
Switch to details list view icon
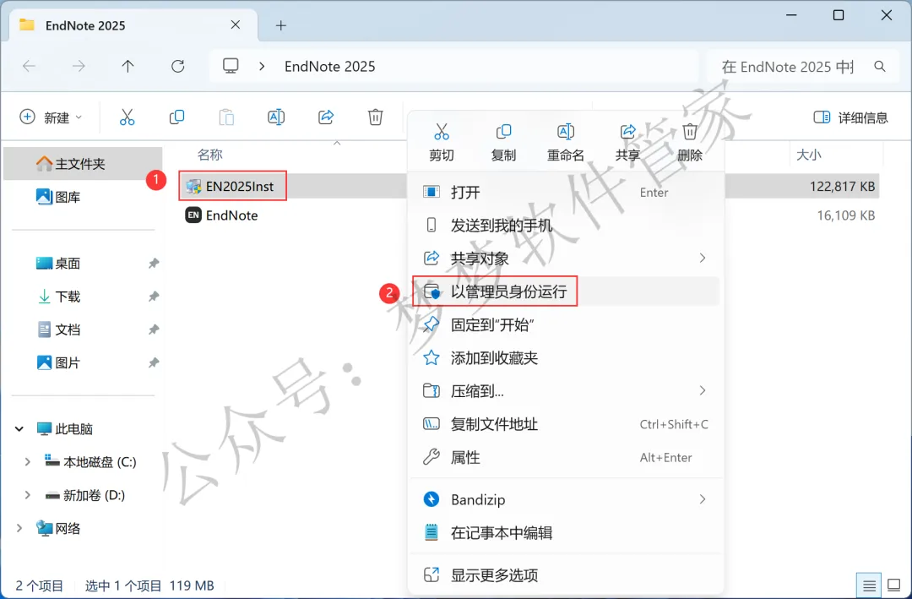pyautogui.click(x=870, y=585)
